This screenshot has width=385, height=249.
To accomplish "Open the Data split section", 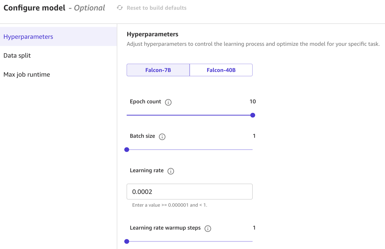I will click(17, 56).
